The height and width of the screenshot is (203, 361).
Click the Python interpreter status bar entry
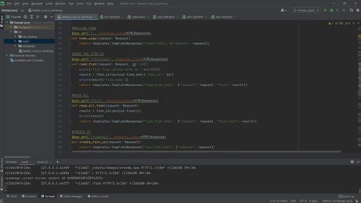337,201
